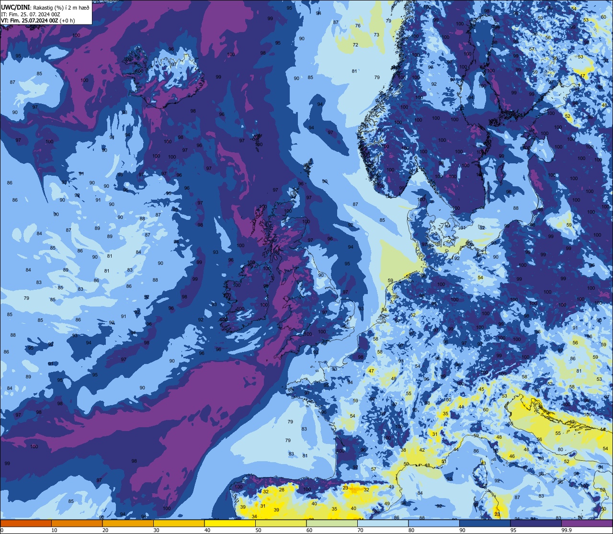Click the pale blue 70–80 legend swatch

coord(383,523)
